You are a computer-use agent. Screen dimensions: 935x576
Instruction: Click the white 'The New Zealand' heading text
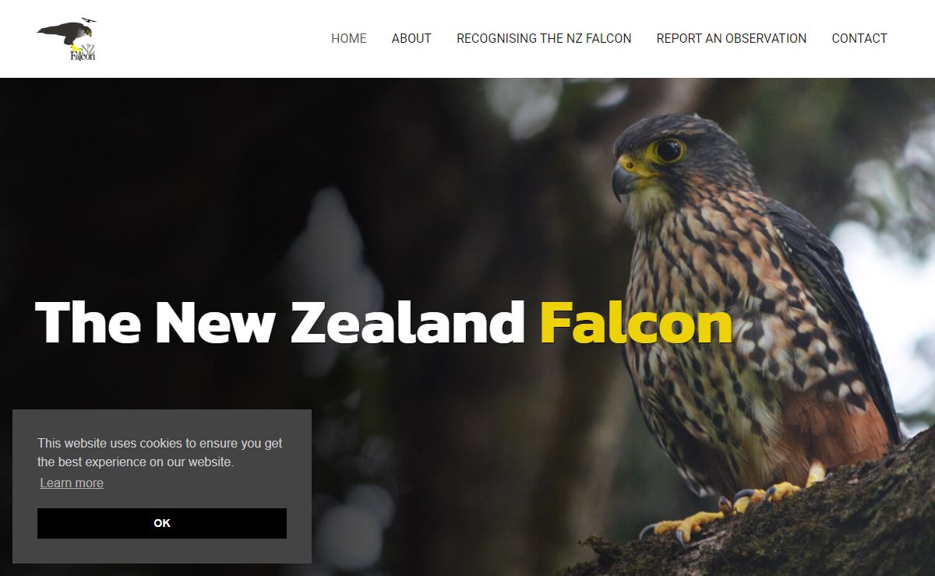point(280,322)
